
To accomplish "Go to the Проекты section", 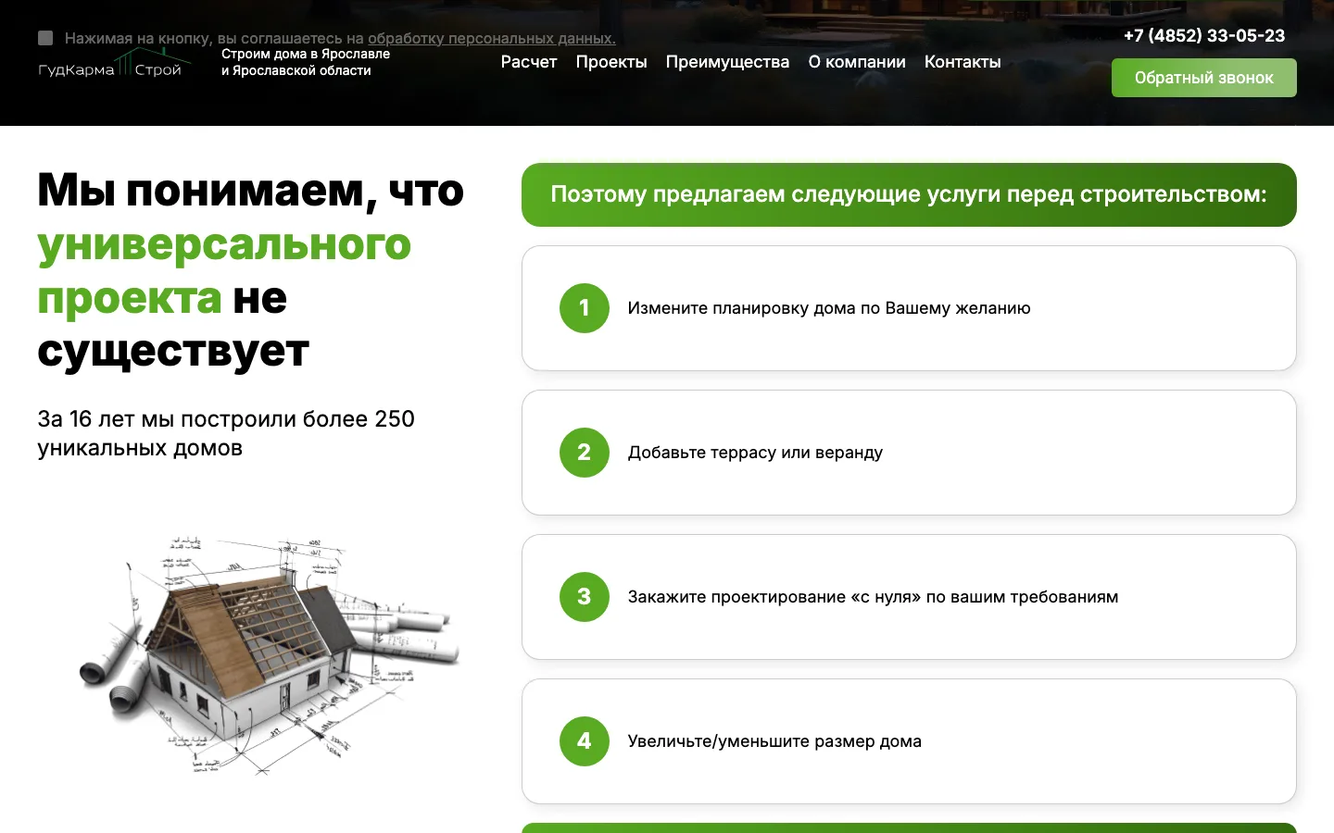I will [611, 62].
